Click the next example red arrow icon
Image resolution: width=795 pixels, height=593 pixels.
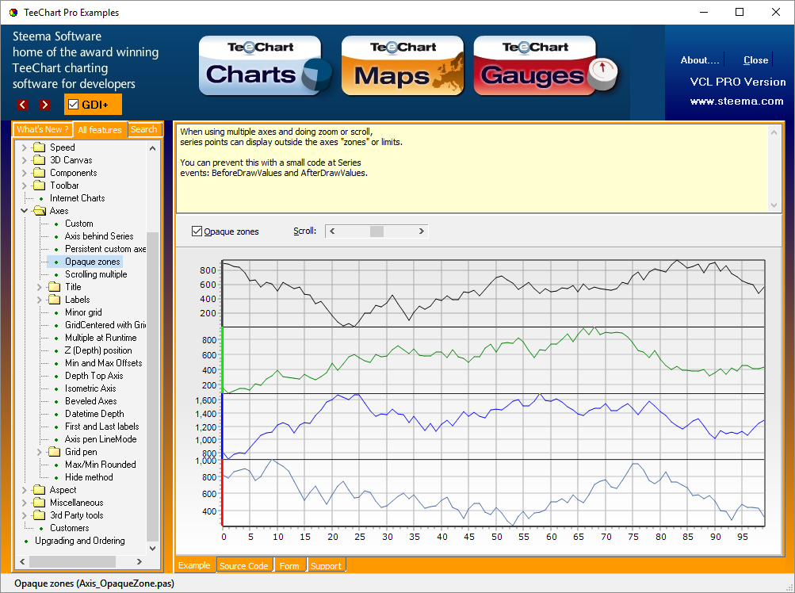tap(45, 105)
